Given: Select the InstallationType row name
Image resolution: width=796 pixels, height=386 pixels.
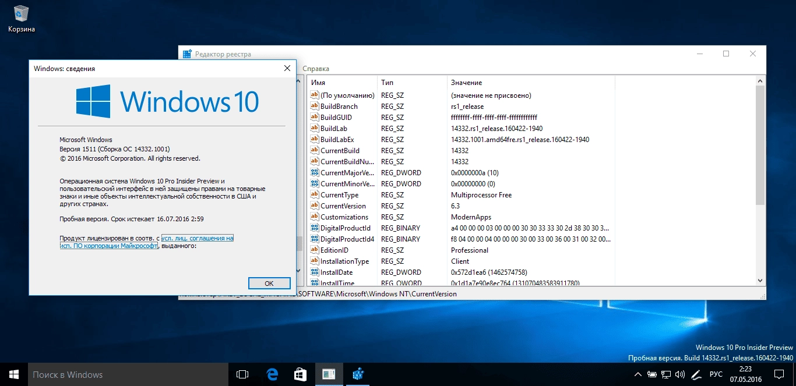Looking at the screenshot, I should 344,261.
